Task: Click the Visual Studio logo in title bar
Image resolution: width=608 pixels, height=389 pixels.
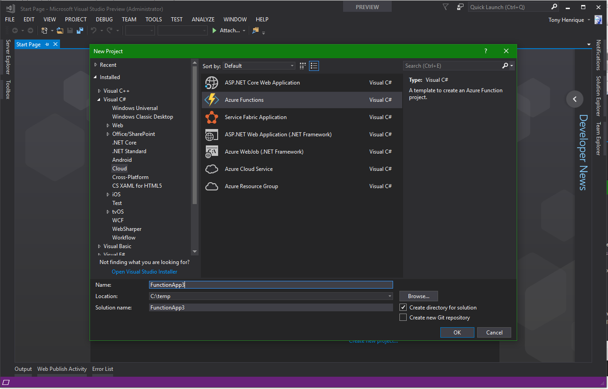Action: click(10, 8)
